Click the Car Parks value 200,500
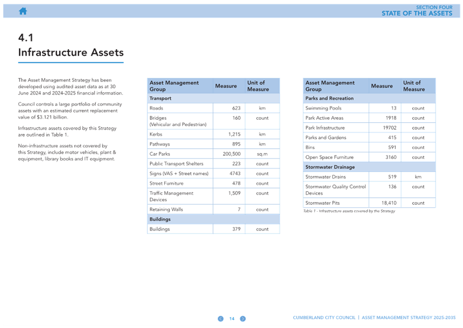 click(x=231, y=154)
